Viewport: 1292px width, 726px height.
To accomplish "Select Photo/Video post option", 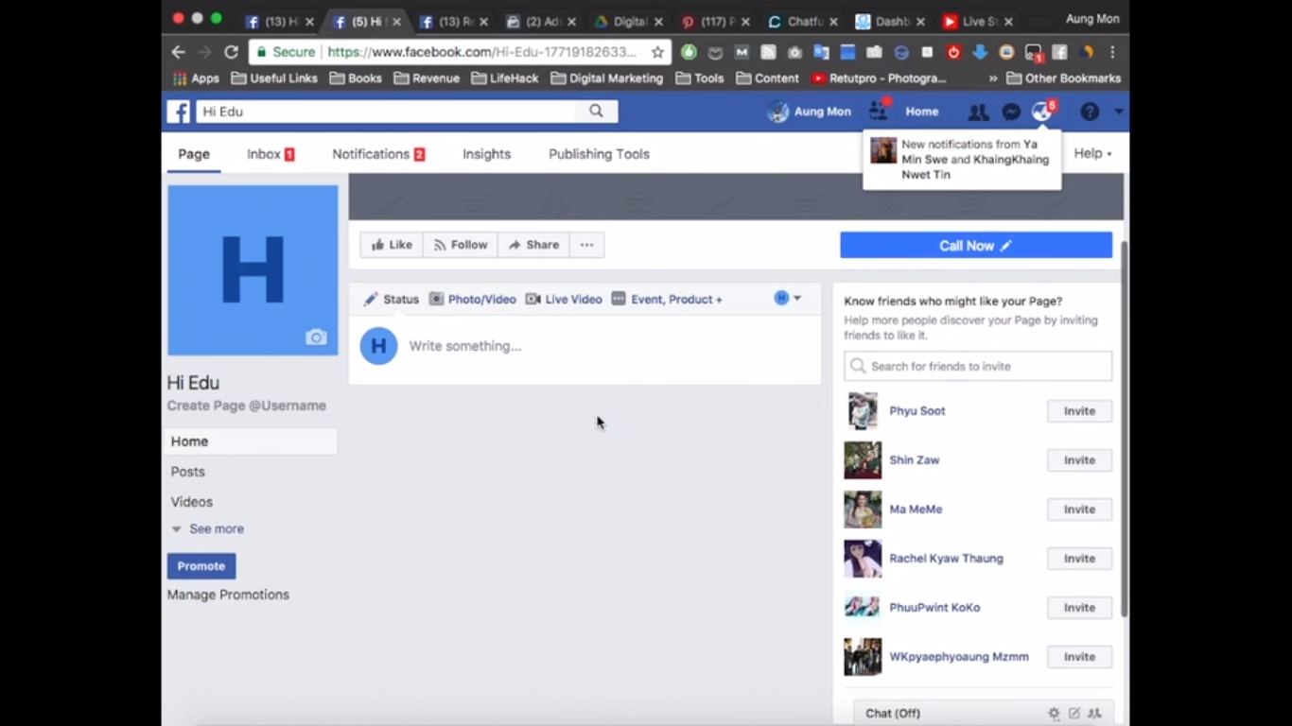I will [472, 299].
